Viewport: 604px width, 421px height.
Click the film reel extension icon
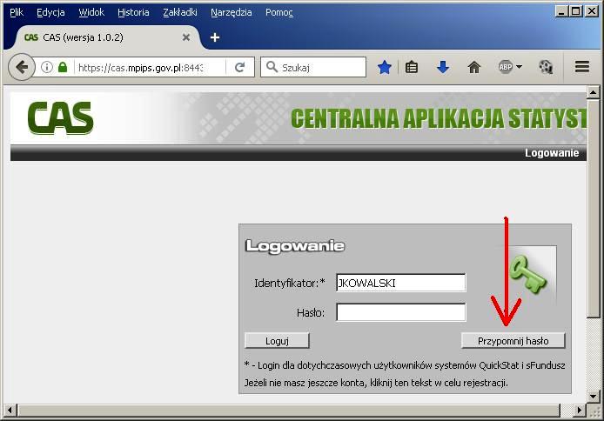546,67
